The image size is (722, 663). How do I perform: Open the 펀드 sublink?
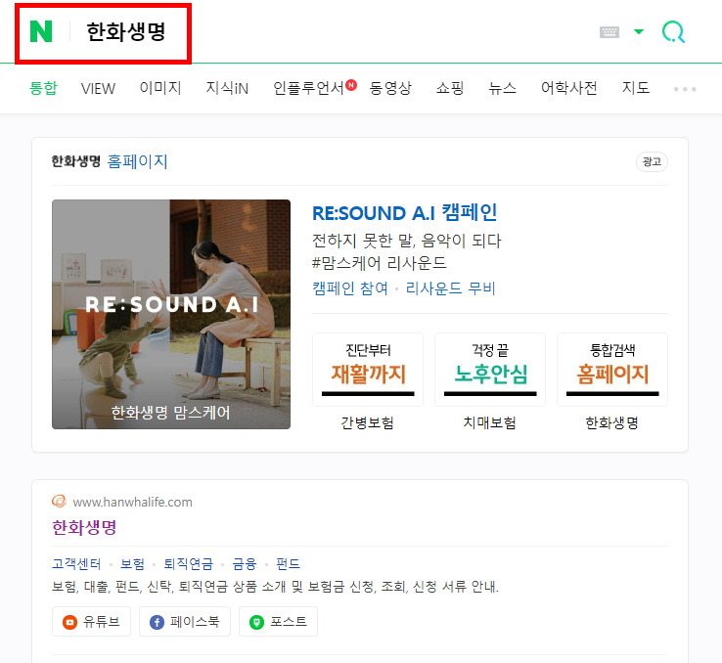(289, 563)
